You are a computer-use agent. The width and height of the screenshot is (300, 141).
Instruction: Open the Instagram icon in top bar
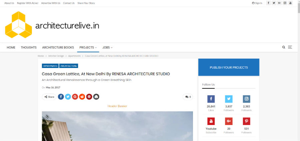point(285,3)
